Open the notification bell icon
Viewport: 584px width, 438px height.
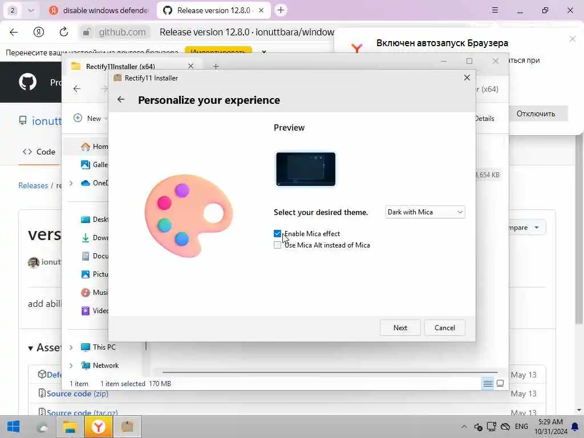[x=575, y=427]
